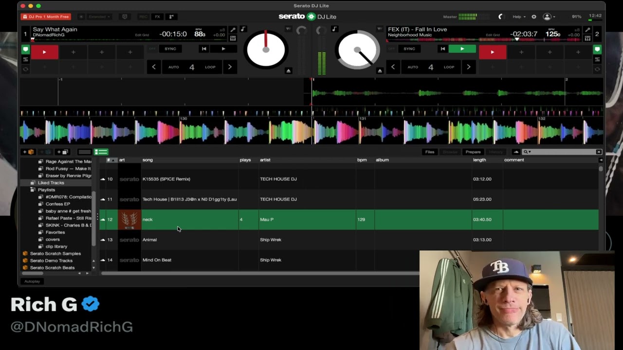623x350 pixels.
Task: Jump to start of deck 1 track
Action: [204, 49]
